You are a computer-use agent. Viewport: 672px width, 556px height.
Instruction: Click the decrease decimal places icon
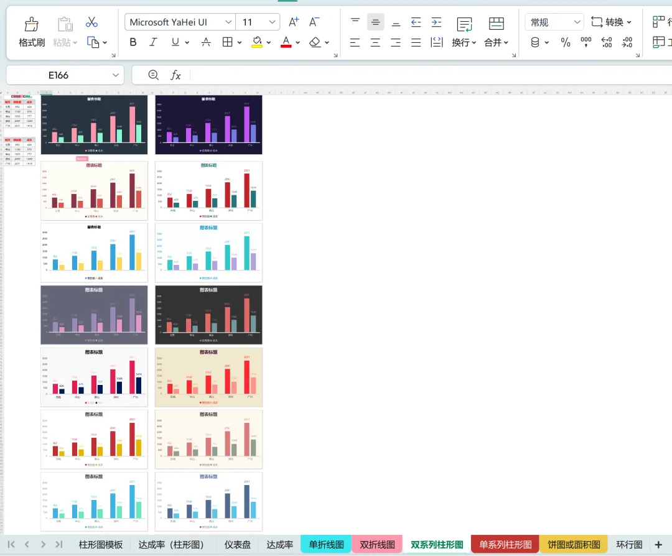(x=627, y=42)
